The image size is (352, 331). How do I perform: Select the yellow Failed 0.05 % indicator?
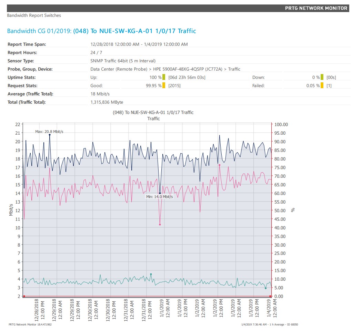(x=322, y=85)
